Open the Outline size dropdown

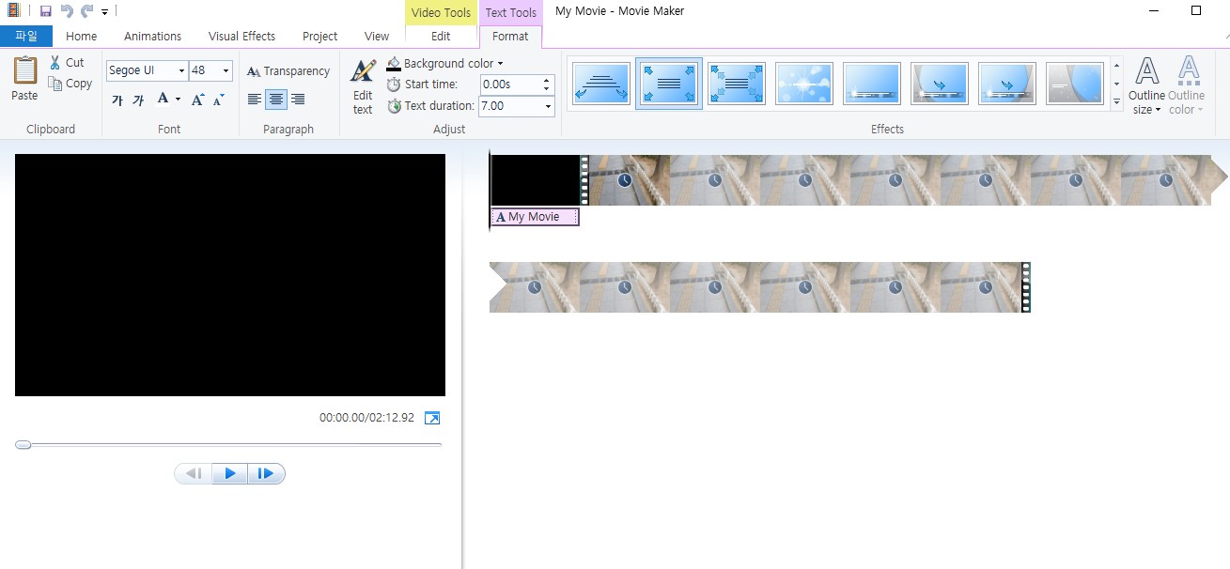pos(1146,85)
